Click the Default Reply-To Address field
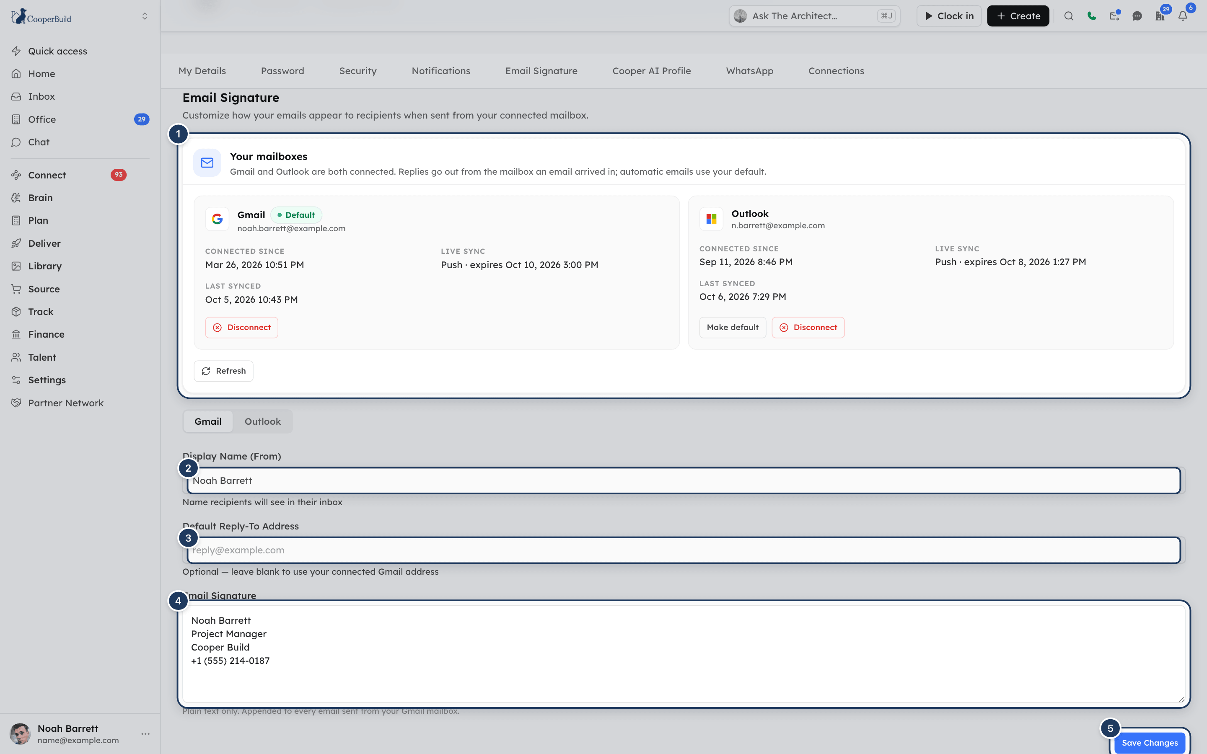Screen dimensions: 1207x754 (x=683, y=550)
